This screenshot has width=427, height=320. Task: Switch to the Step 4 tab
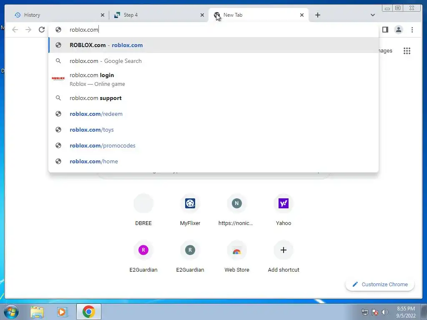pyautogui.click(x=158, y=15)
